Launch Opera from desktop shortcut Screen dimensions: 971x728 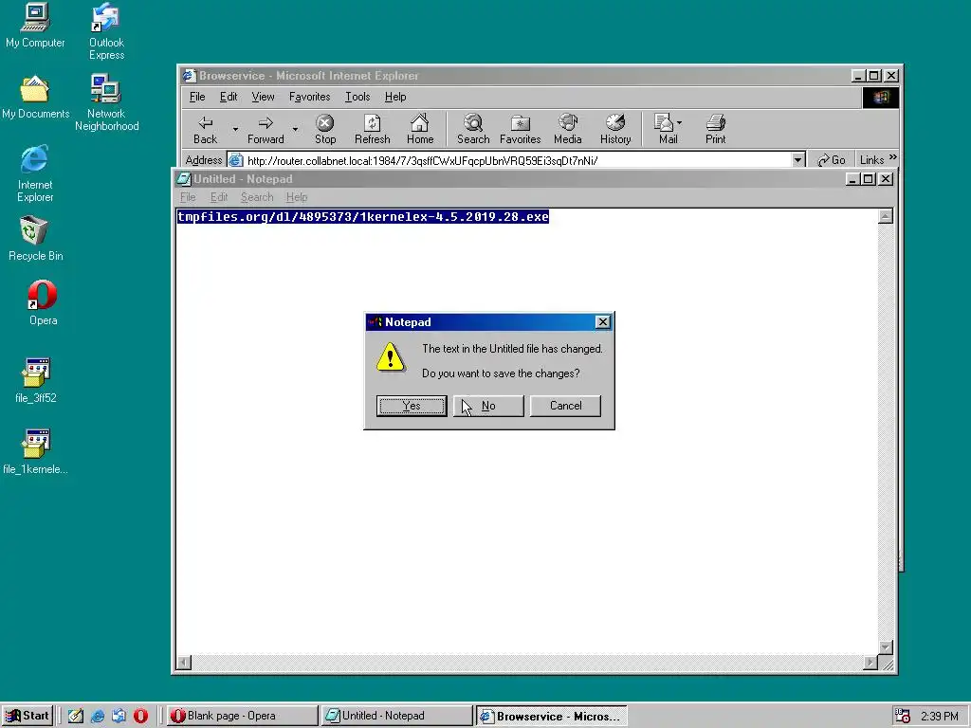pos(43,302)
